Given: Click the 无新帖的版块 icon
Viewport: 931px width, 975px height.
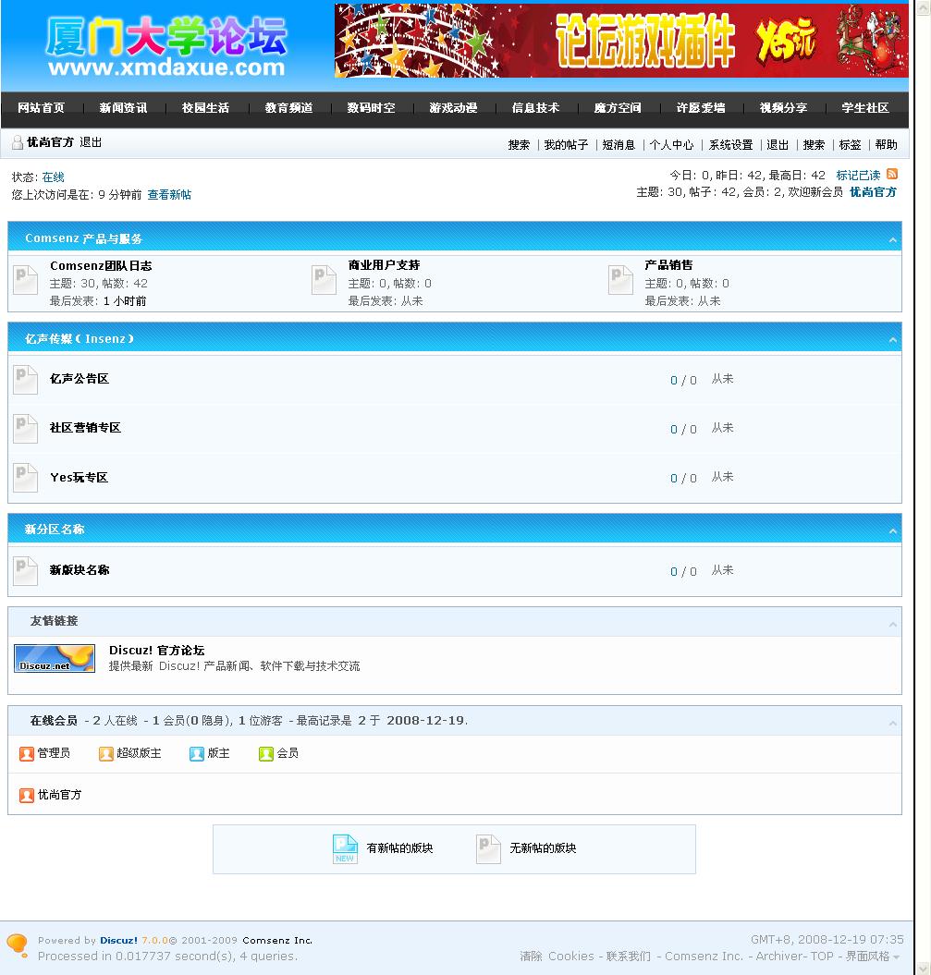Looking at the screenshot, I should point(488,849).
